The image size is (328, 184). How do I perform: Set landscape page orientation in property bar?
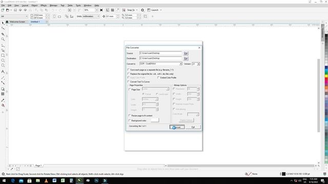(x=59, y=16)
